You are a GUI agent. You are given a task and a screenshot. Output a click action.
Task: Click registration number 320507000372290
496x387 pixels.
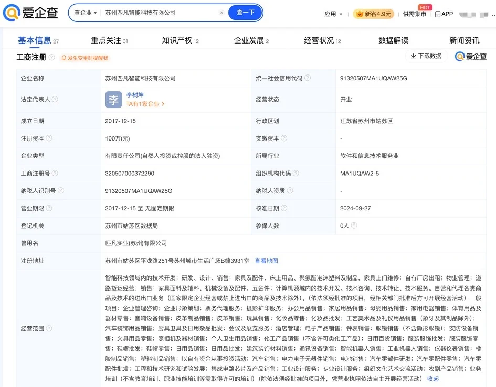pyautogui.click(x=130, y=174)
